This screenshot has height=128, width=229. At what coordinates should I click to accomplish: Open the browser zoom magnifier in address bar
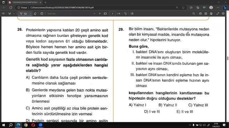click(177, 7)
